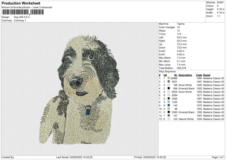The width and height of the screenshot is (226, 160).
Task: Click the Machine value Tajima
Action: pyautogui.click(x=180, y=24)
